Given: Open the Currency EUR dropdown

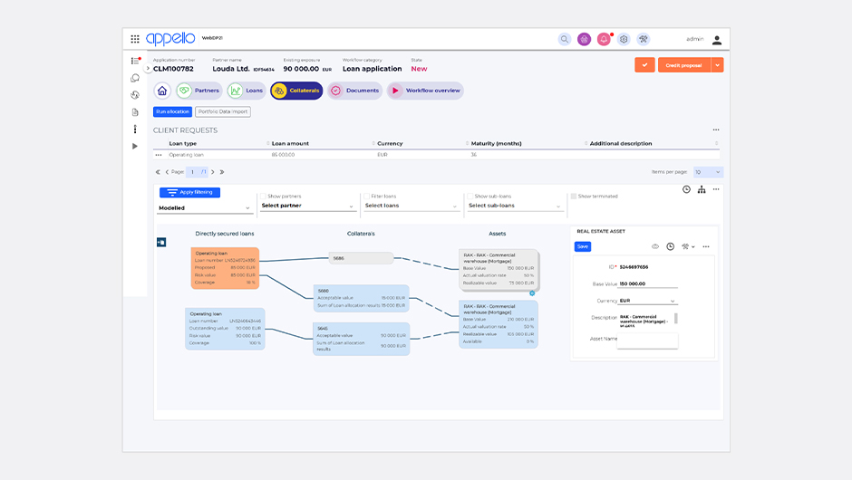Looking at the screenshot, I should (647, 301).
